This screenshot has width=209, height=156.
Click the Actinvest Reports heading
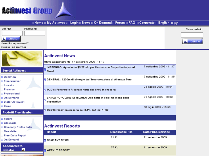tap(62, 126)
